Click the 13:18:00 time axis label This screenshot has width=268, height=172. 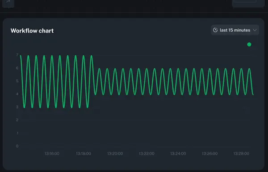click(84, 154)
